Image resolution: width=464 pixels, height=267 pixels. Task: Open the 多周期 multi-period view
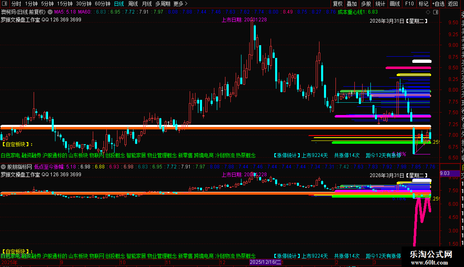point(163,4)
